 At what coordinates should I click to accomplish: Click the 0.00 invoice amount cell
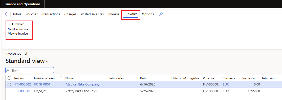(257, 84)
